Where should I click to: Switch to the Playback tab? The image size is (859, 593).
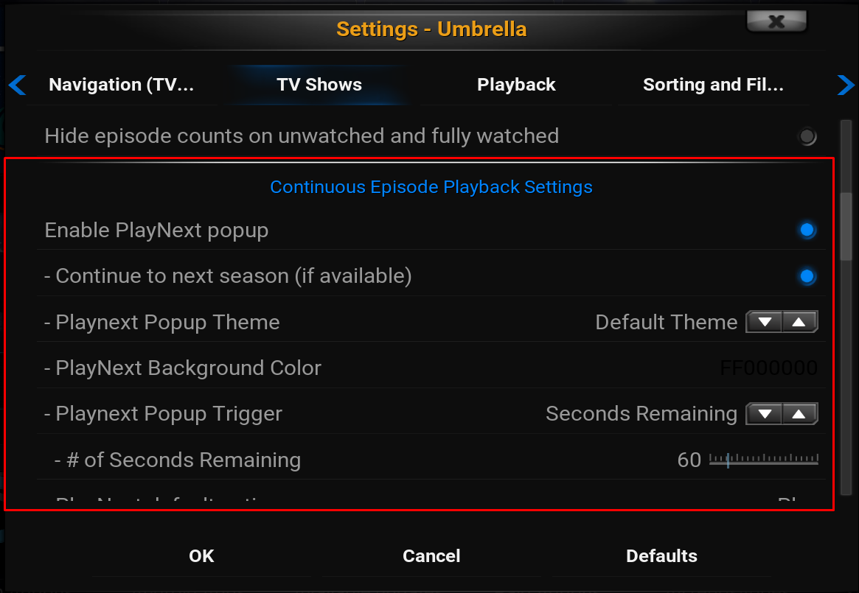pos(516,85)
